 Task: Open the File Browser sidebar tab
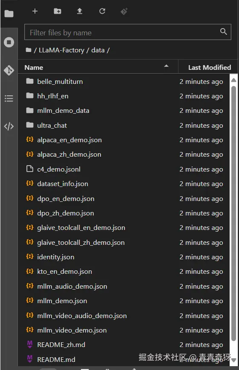click(9, 14)
